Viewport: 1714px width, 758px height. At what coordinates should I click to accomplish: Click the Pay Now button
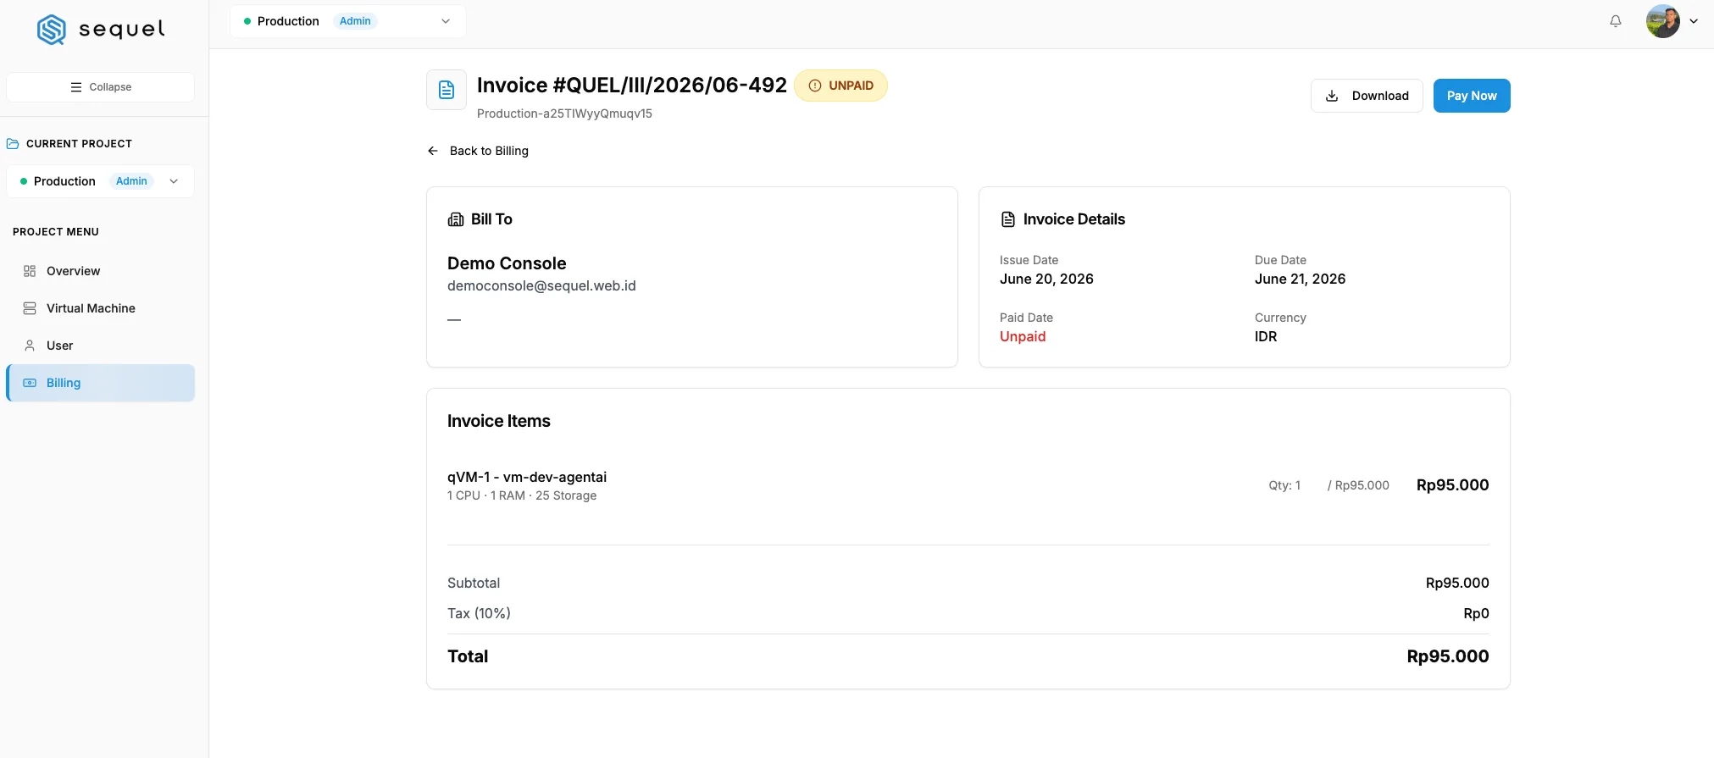[x=1472, y=96]
